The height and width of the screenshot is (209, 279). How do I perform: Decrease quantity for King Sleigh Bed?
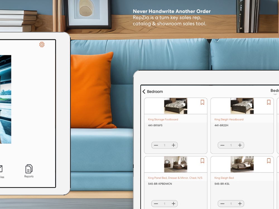click(x=222, y=204)
